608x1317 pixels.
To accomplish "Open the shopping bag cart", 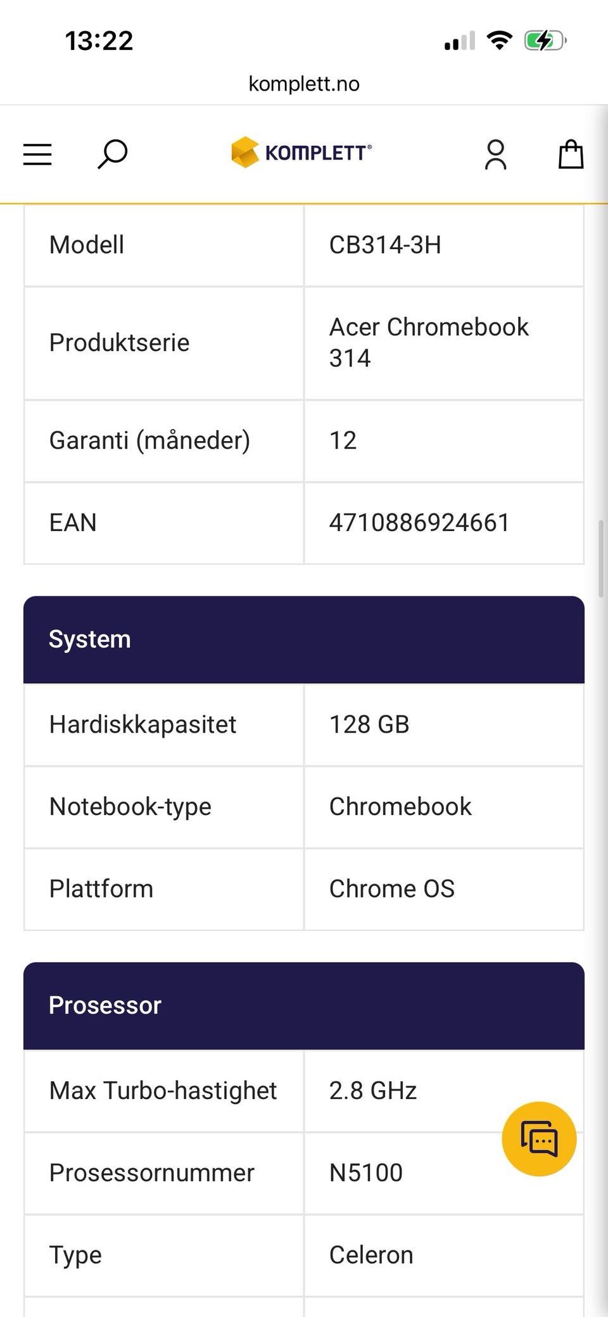I will (x=571, y=154).
